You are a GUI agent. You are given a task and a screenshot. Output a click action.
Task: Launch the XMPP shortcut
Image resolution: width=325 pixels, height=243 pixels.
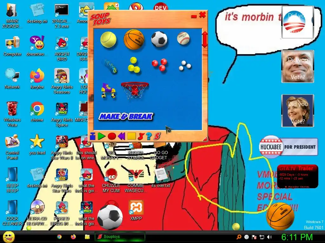pos(136,210)
